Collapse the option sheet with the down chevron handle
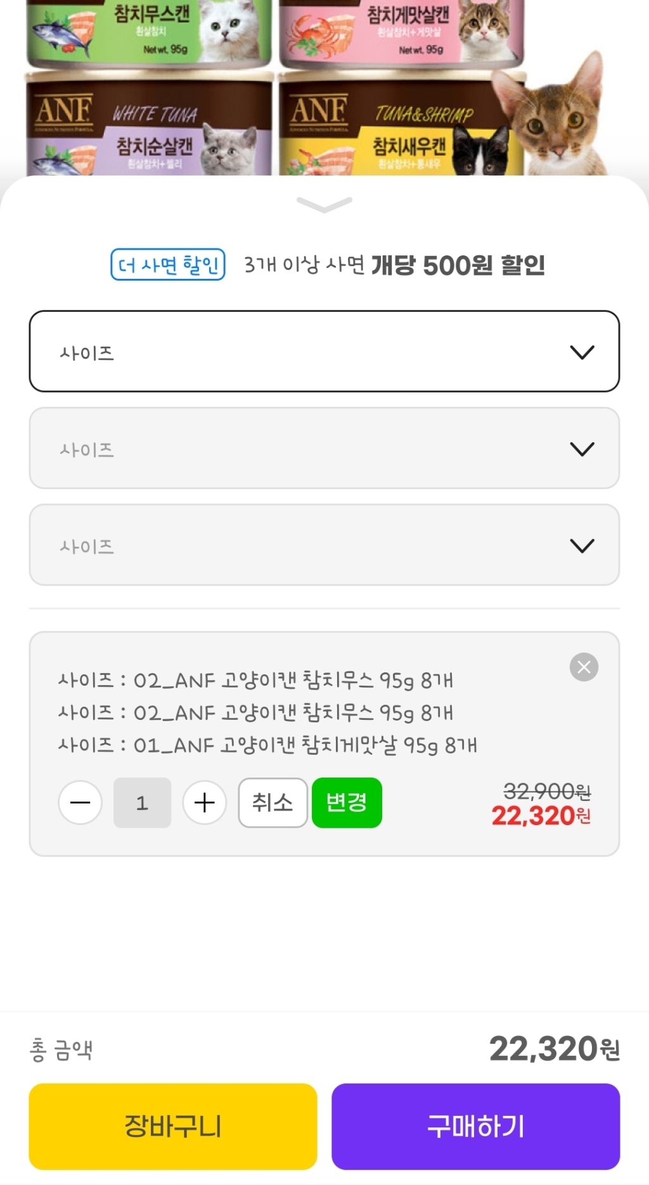This screenshot has height=1185, width=649. tap(324, 204)
